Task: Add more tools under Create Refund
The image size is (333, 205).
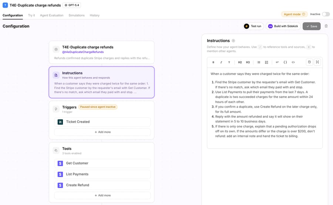Action: [x=102, y=195]
